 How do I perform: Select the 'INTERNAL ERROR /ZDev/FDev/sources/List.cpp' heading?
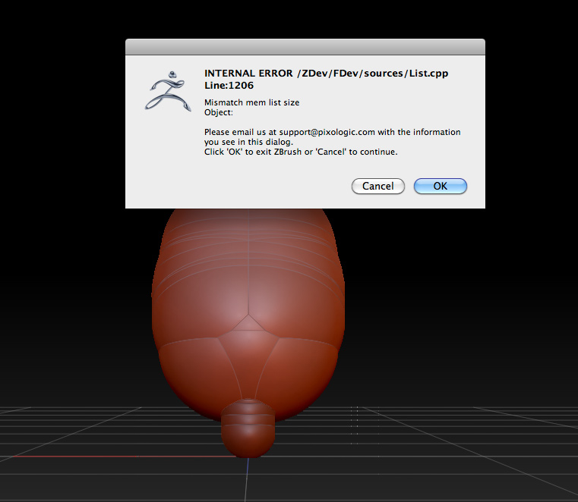[x=327, y=74]
